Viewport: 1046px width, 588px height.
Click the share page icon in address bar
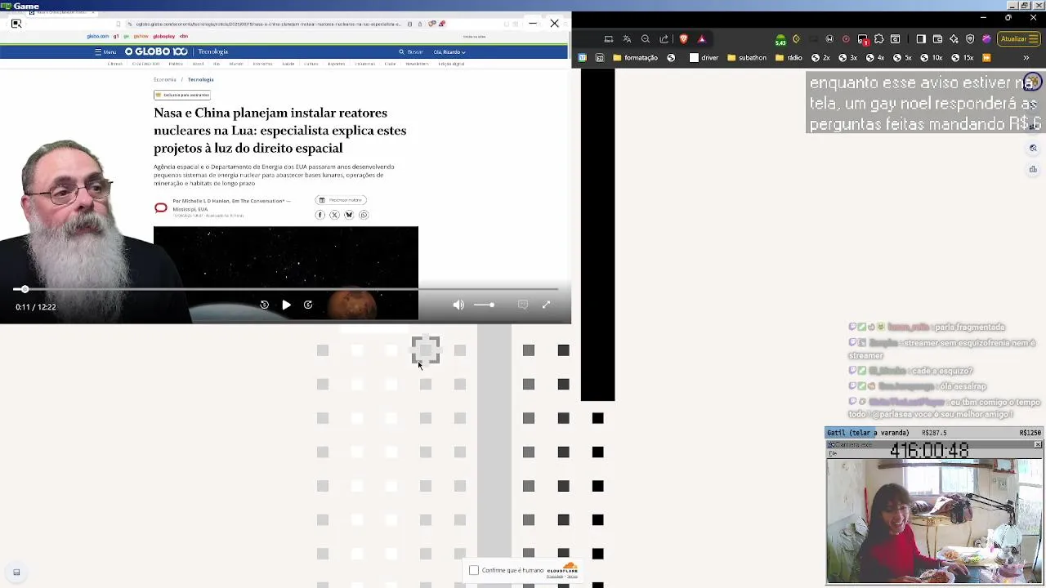(x=664, y=38)
